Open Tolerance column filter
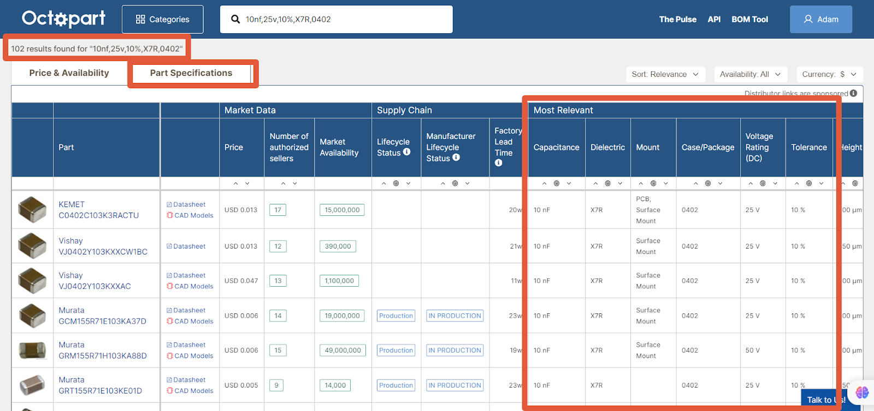874x411 pixels. [809, 183]
